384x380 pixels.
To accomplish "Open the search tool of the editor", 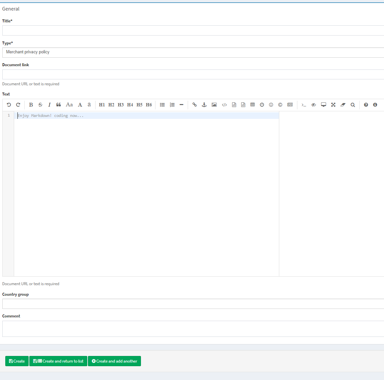I will click(353, 105).
